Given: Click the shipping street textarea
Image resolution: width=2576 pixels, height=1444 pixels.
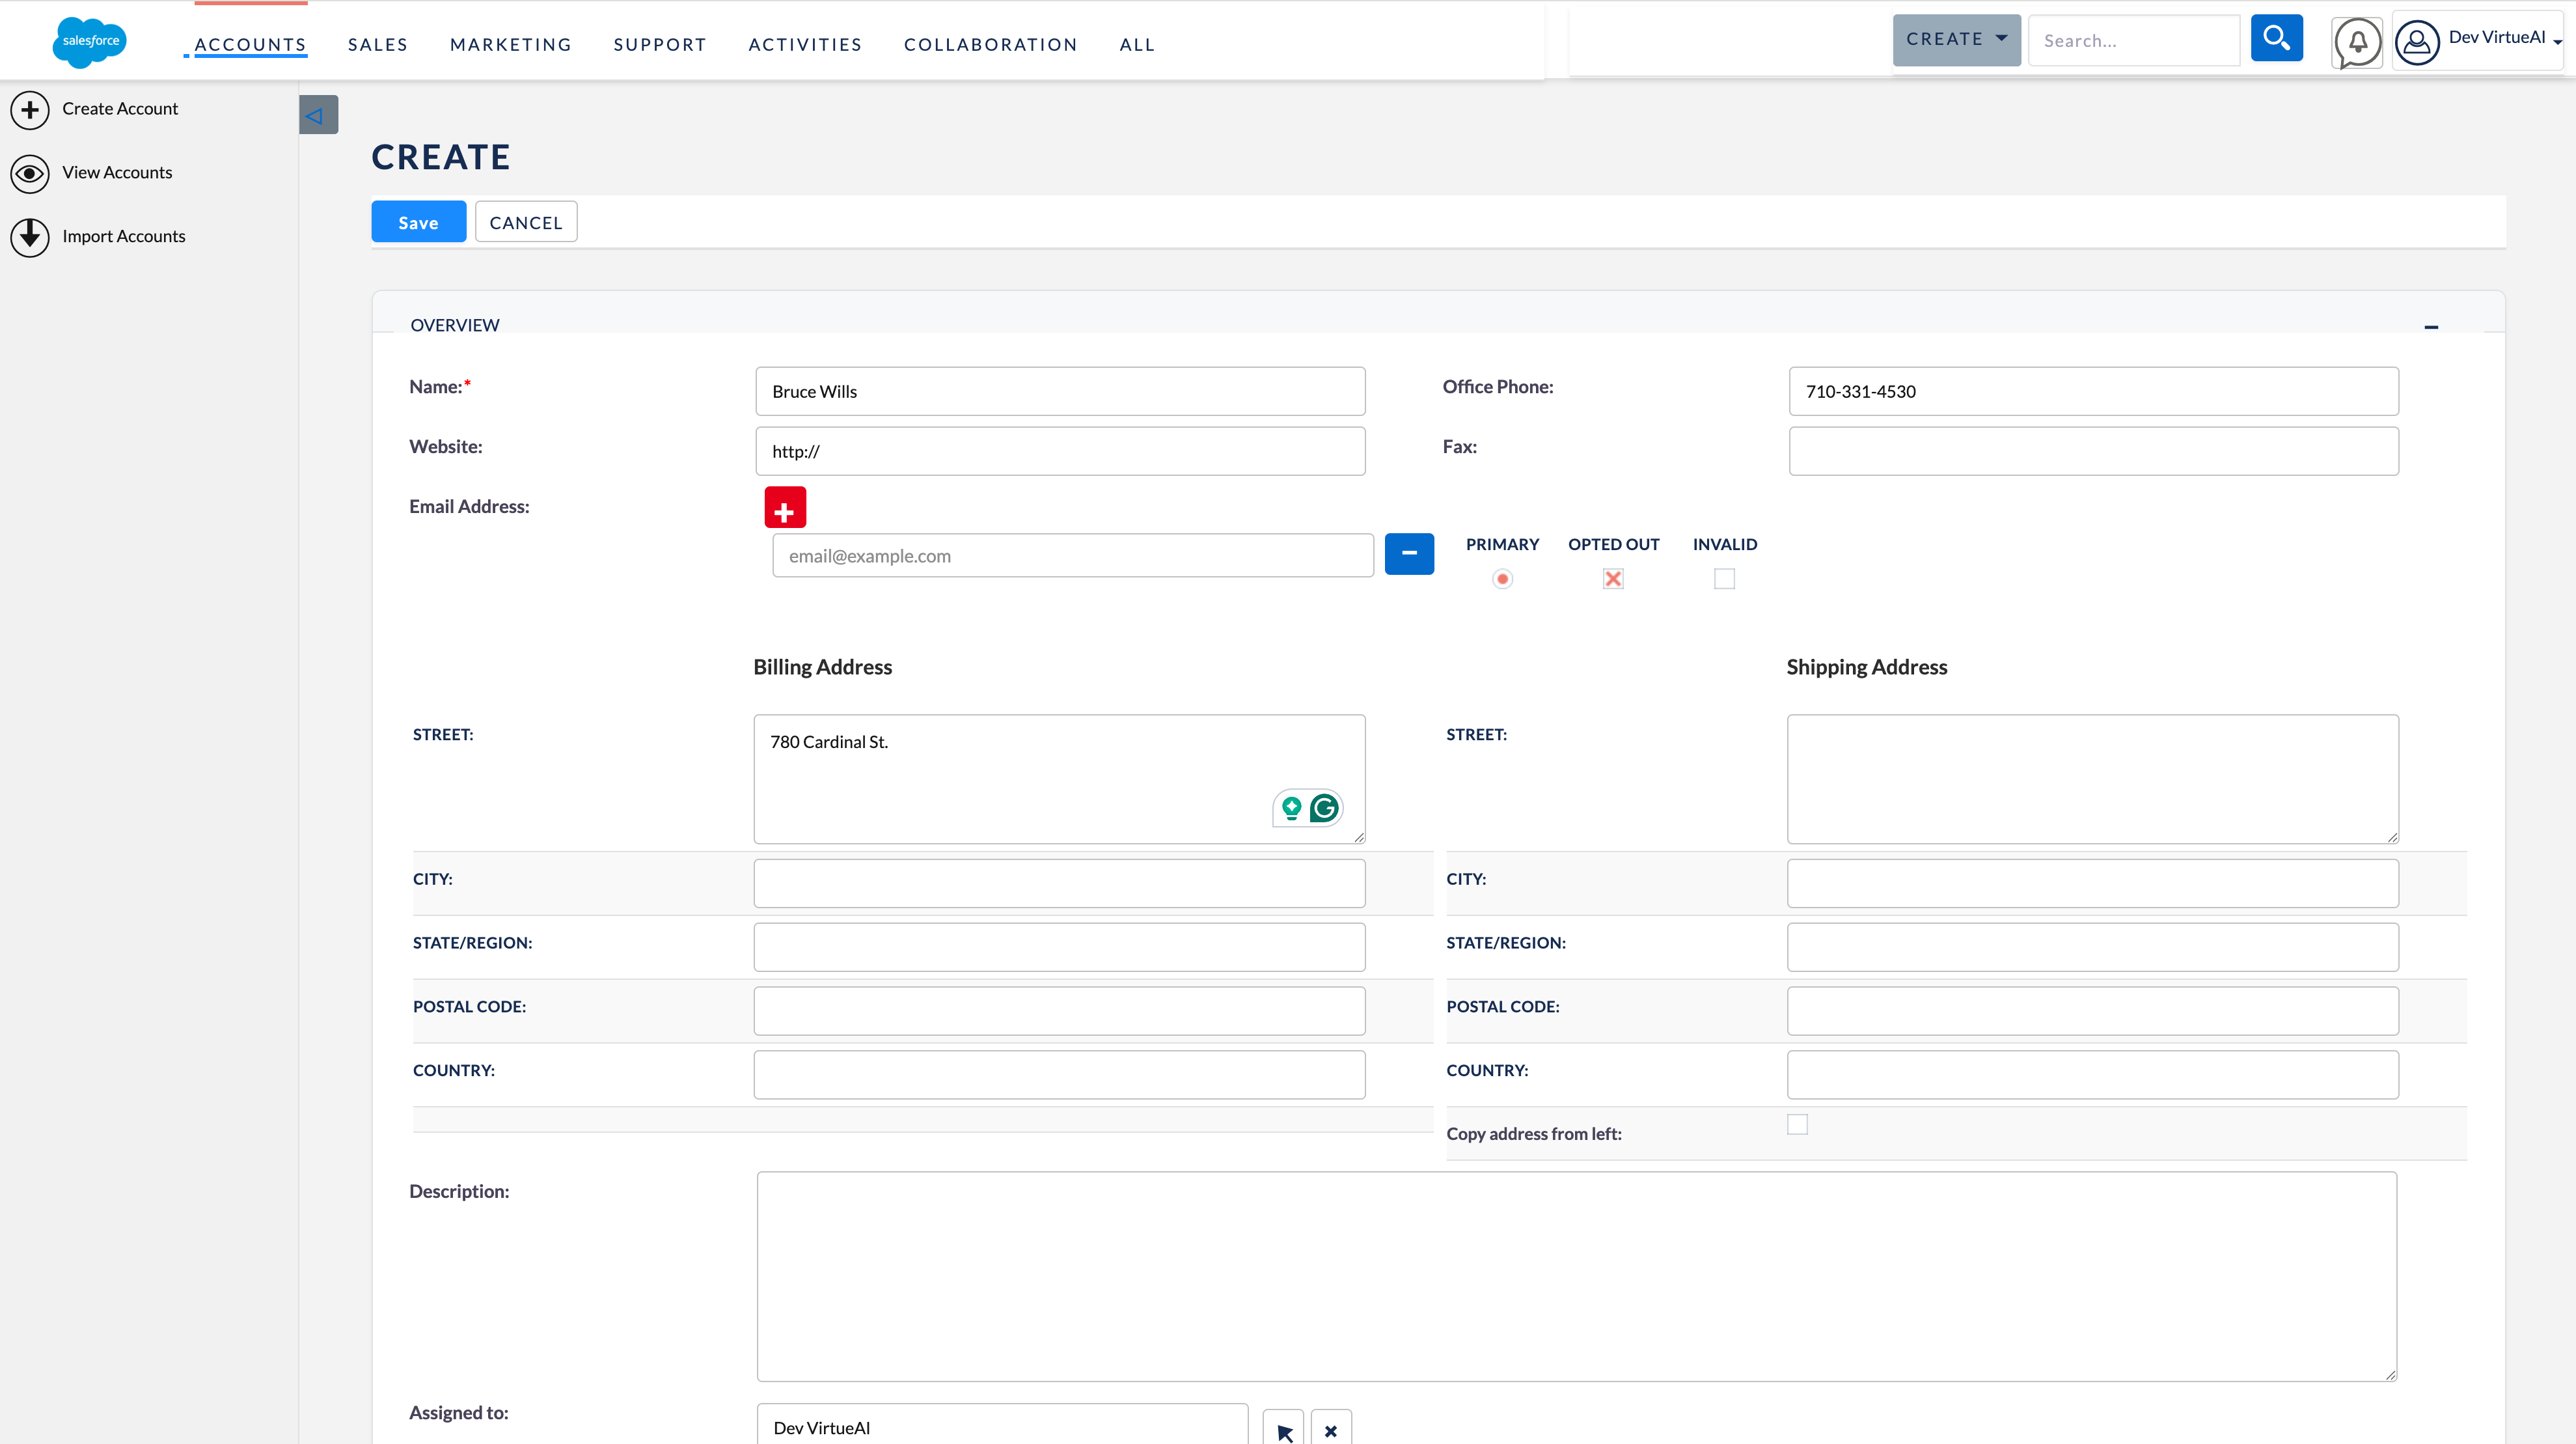Looking at the screenshot, I should [x=2093, y=779].
